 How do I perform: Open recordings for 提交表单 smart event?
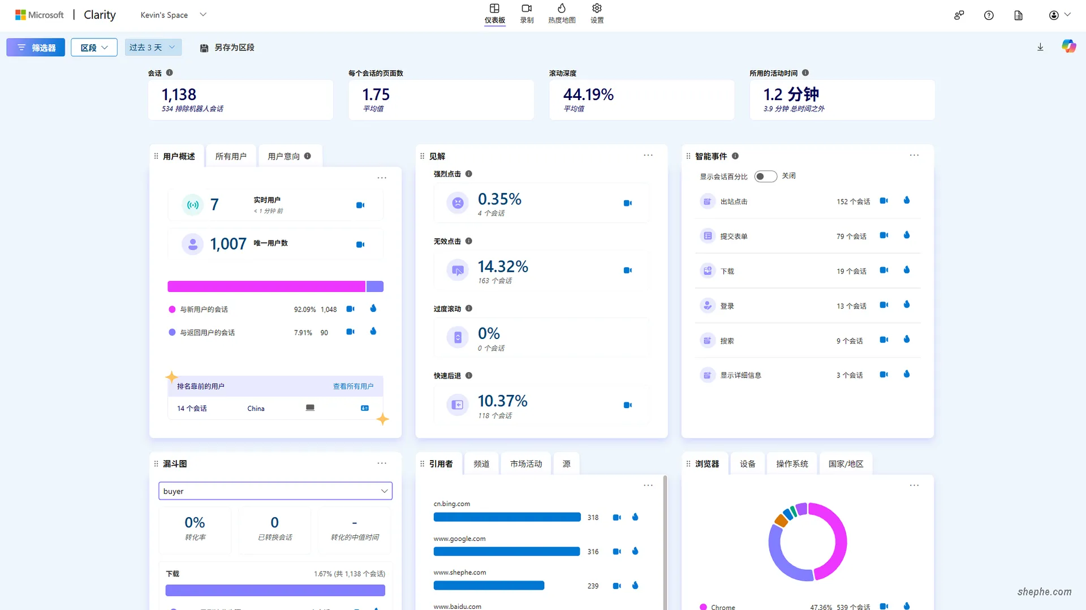[x=884, y=235]
